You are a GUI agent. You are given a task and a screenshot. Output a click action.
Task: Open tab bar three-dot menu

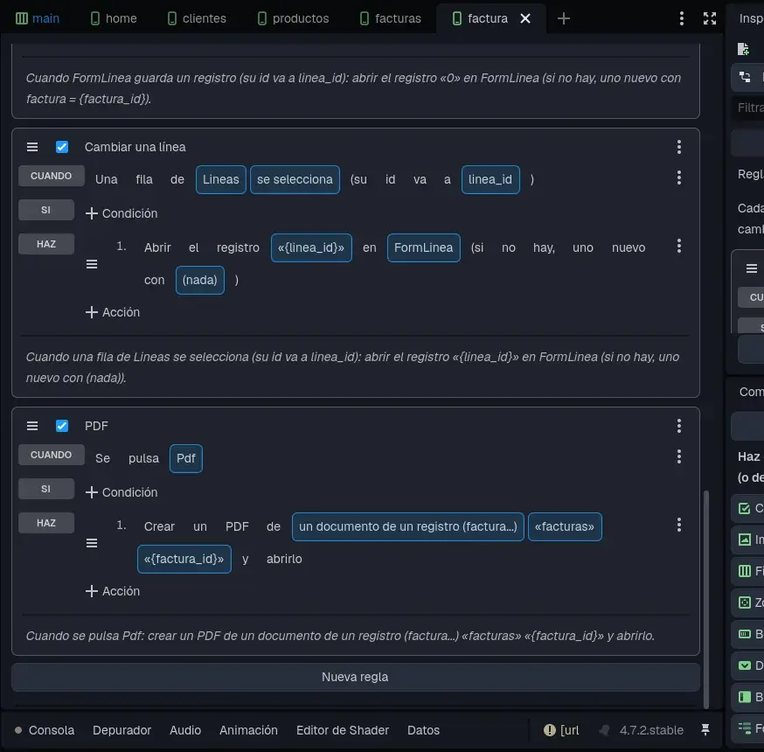tap(681, 18)
